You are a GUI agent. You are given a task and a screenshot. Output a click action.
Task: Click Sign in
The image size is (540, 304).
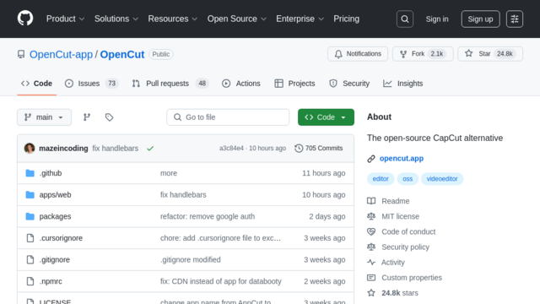click(437, 19)
